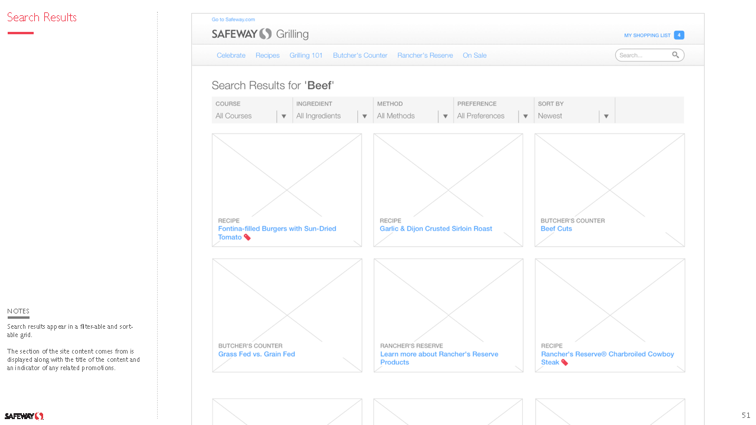Click promo tag icon beside Cowboy Steak

565,362
